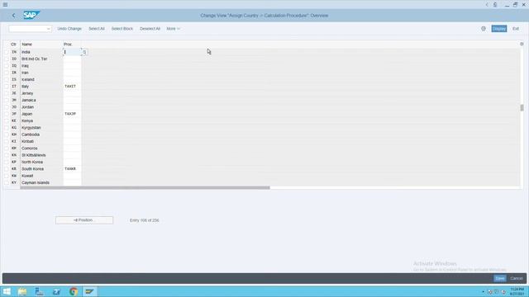529x297 pixels.
Task: Click the TAXKR cell for South Korea
Action: [72, 168]
